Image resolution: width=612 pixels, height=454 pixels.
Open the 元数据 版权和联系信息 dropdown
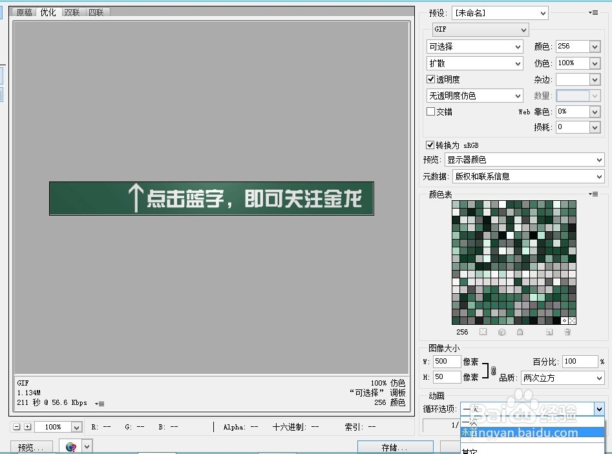[529, 177]
